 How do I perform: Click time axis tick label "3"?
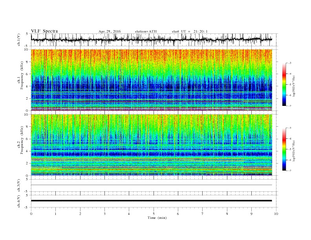[104, 214]
